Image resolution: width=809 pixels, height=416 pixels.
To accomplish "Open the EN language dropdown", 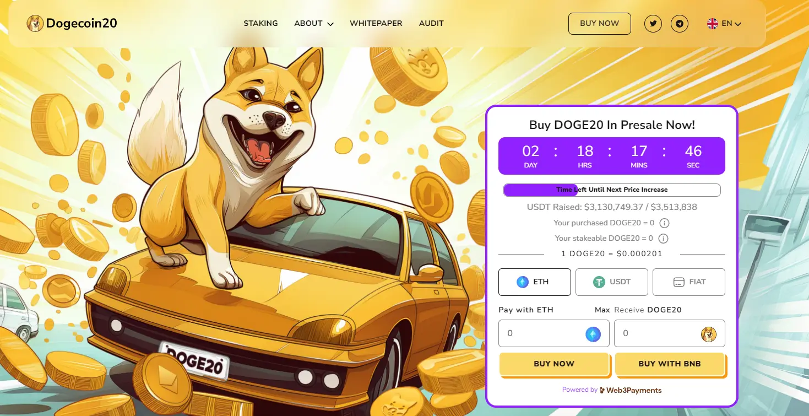I will coord(725,24).
